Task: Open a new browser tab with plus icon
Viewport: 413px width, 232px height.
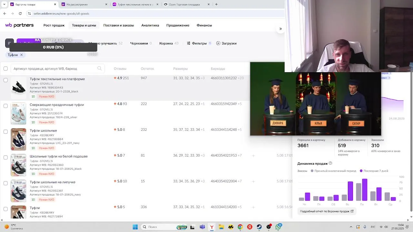Action: pos(216,5)
